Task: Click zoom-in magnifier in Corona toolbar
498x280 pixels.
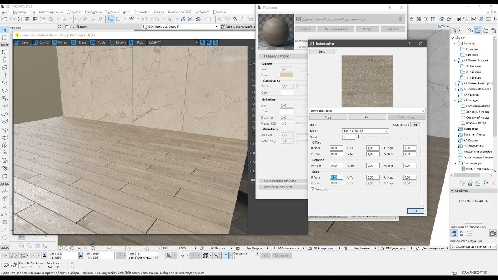Action: click(202, 42)
